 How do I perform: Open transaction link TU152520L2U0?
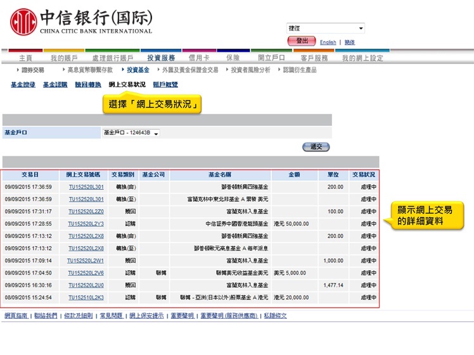click(x=86, y=285)
